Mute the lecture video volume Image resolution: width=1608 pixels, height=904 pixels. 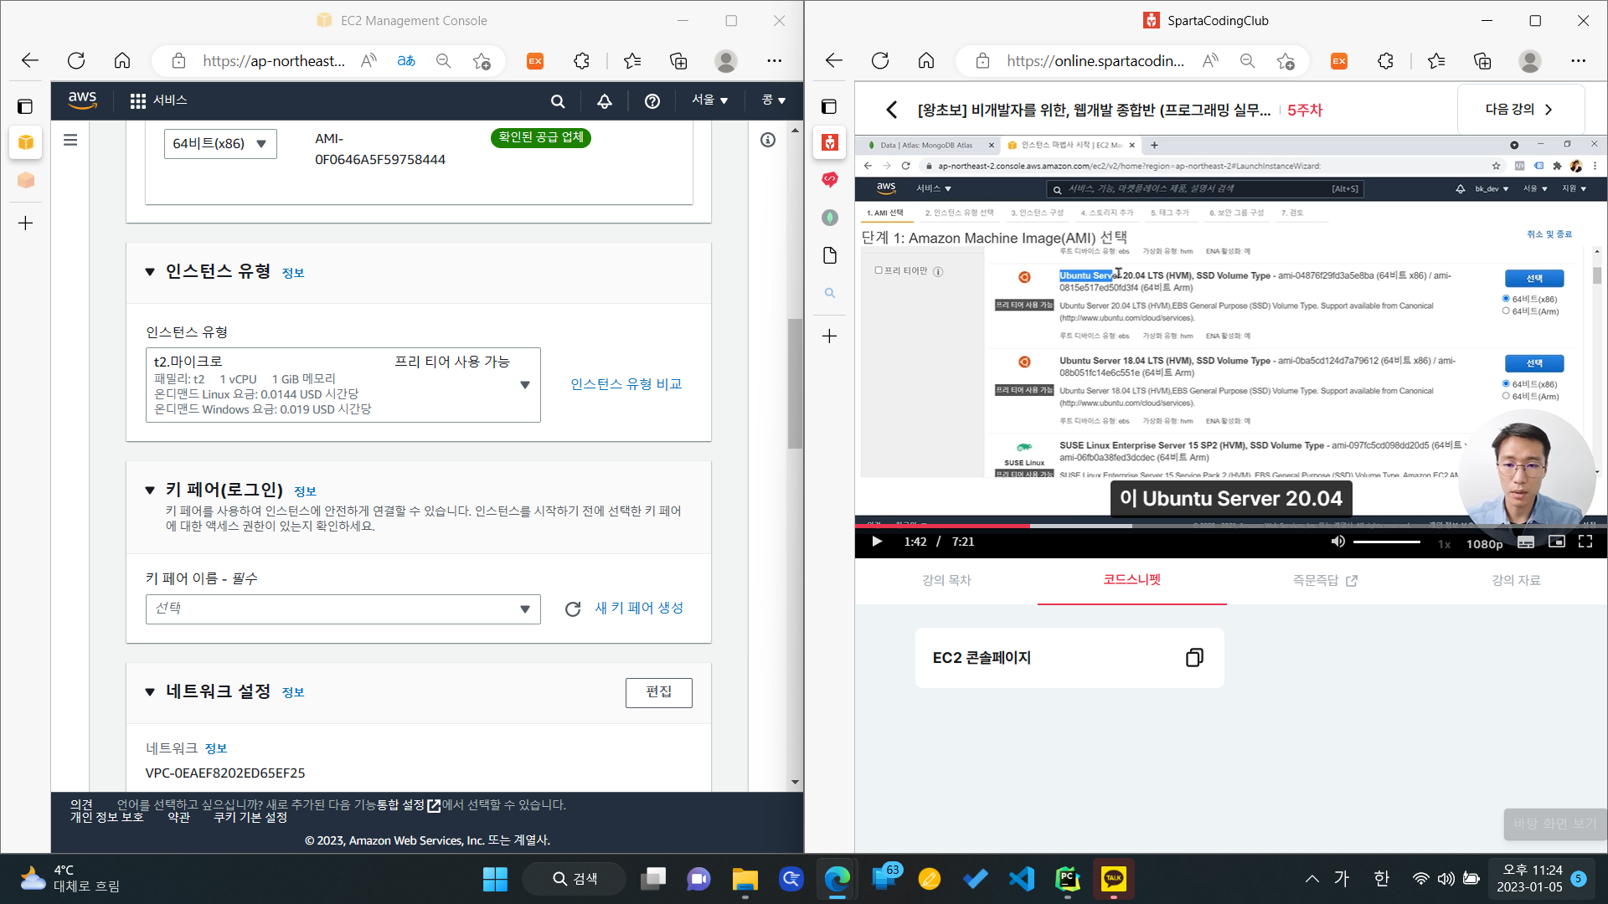(x=1337, y=542)
